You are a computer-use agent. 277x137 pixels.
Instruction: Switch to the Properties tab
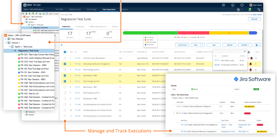[80, 27]
